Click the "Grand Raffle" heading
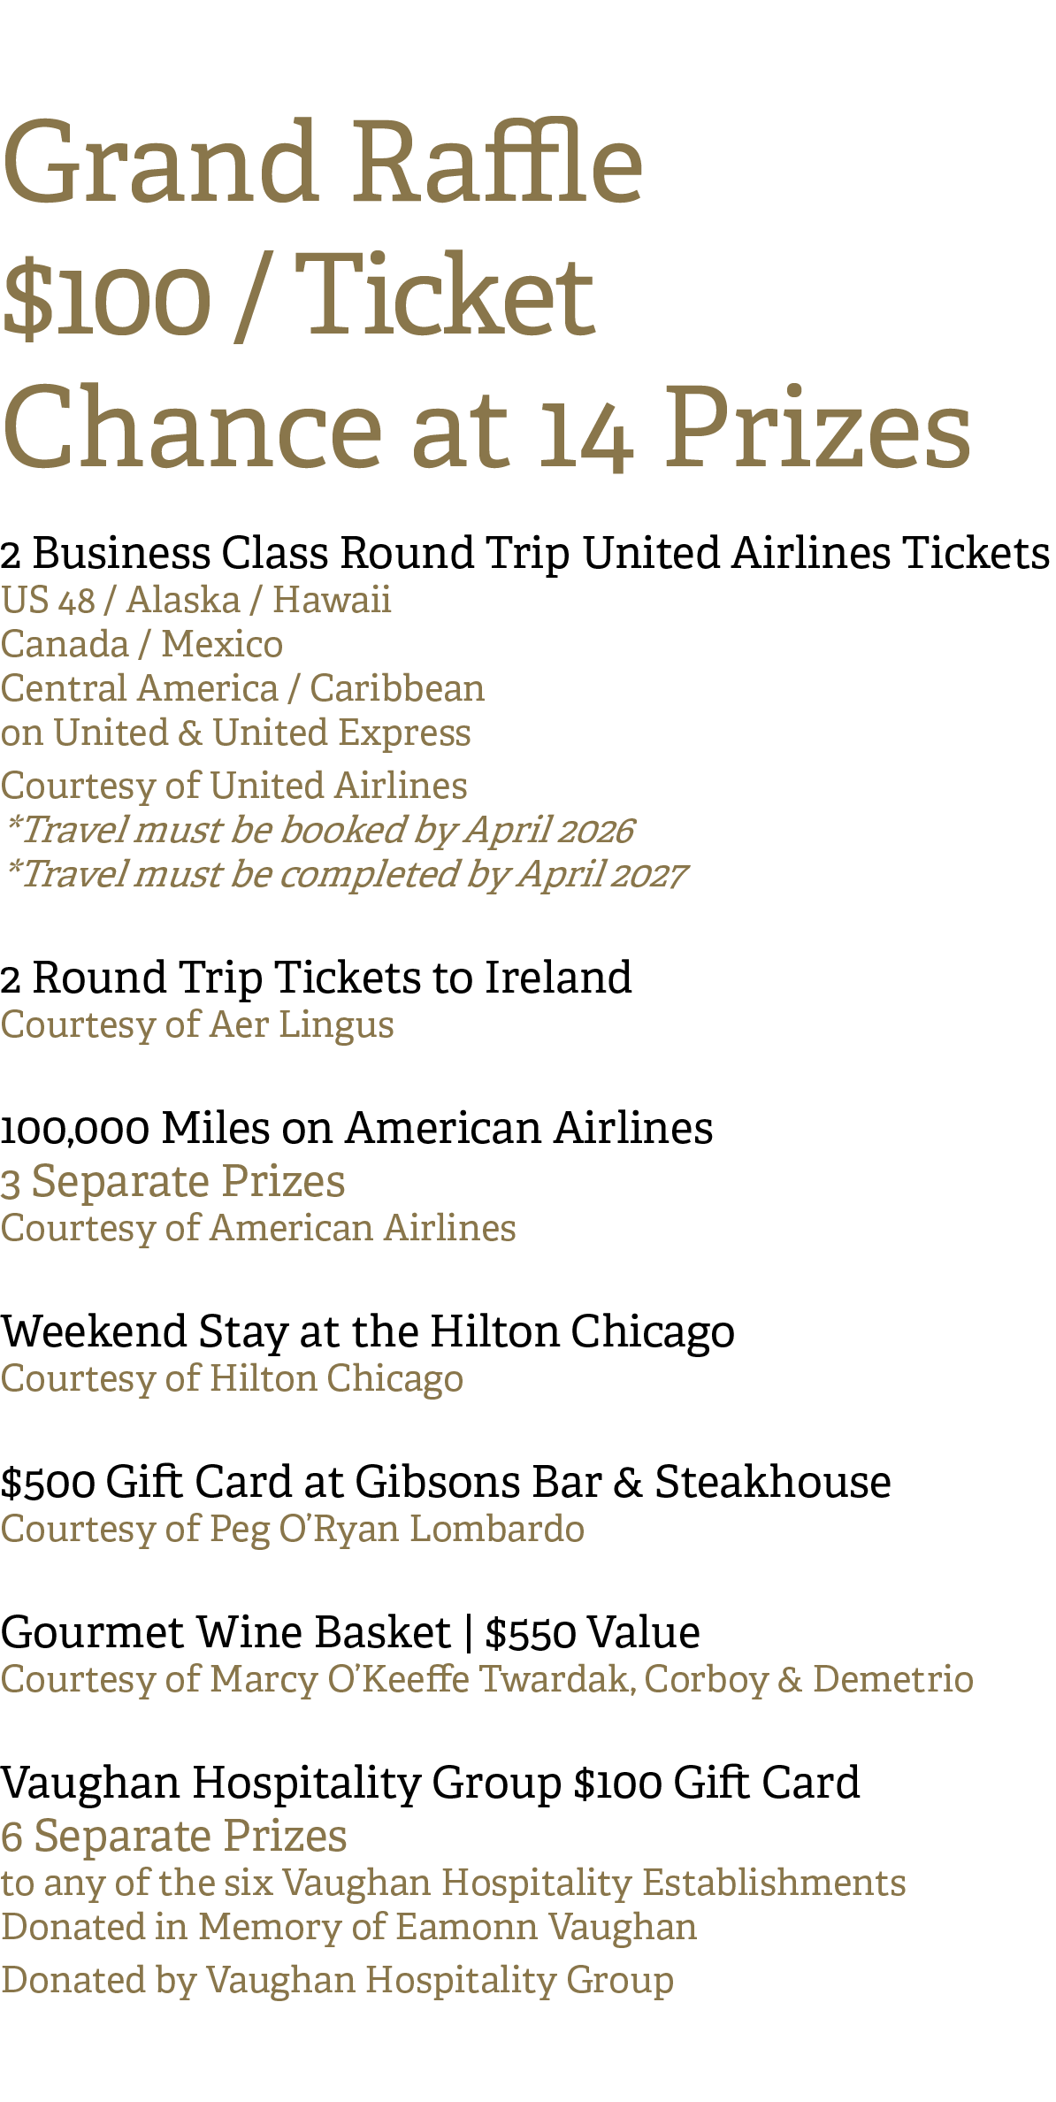 coord(322,164)
